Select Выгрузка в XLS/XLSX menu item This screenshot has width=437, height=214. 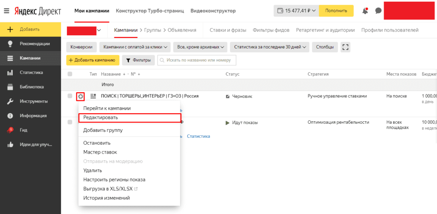click(x=129, y=189)
